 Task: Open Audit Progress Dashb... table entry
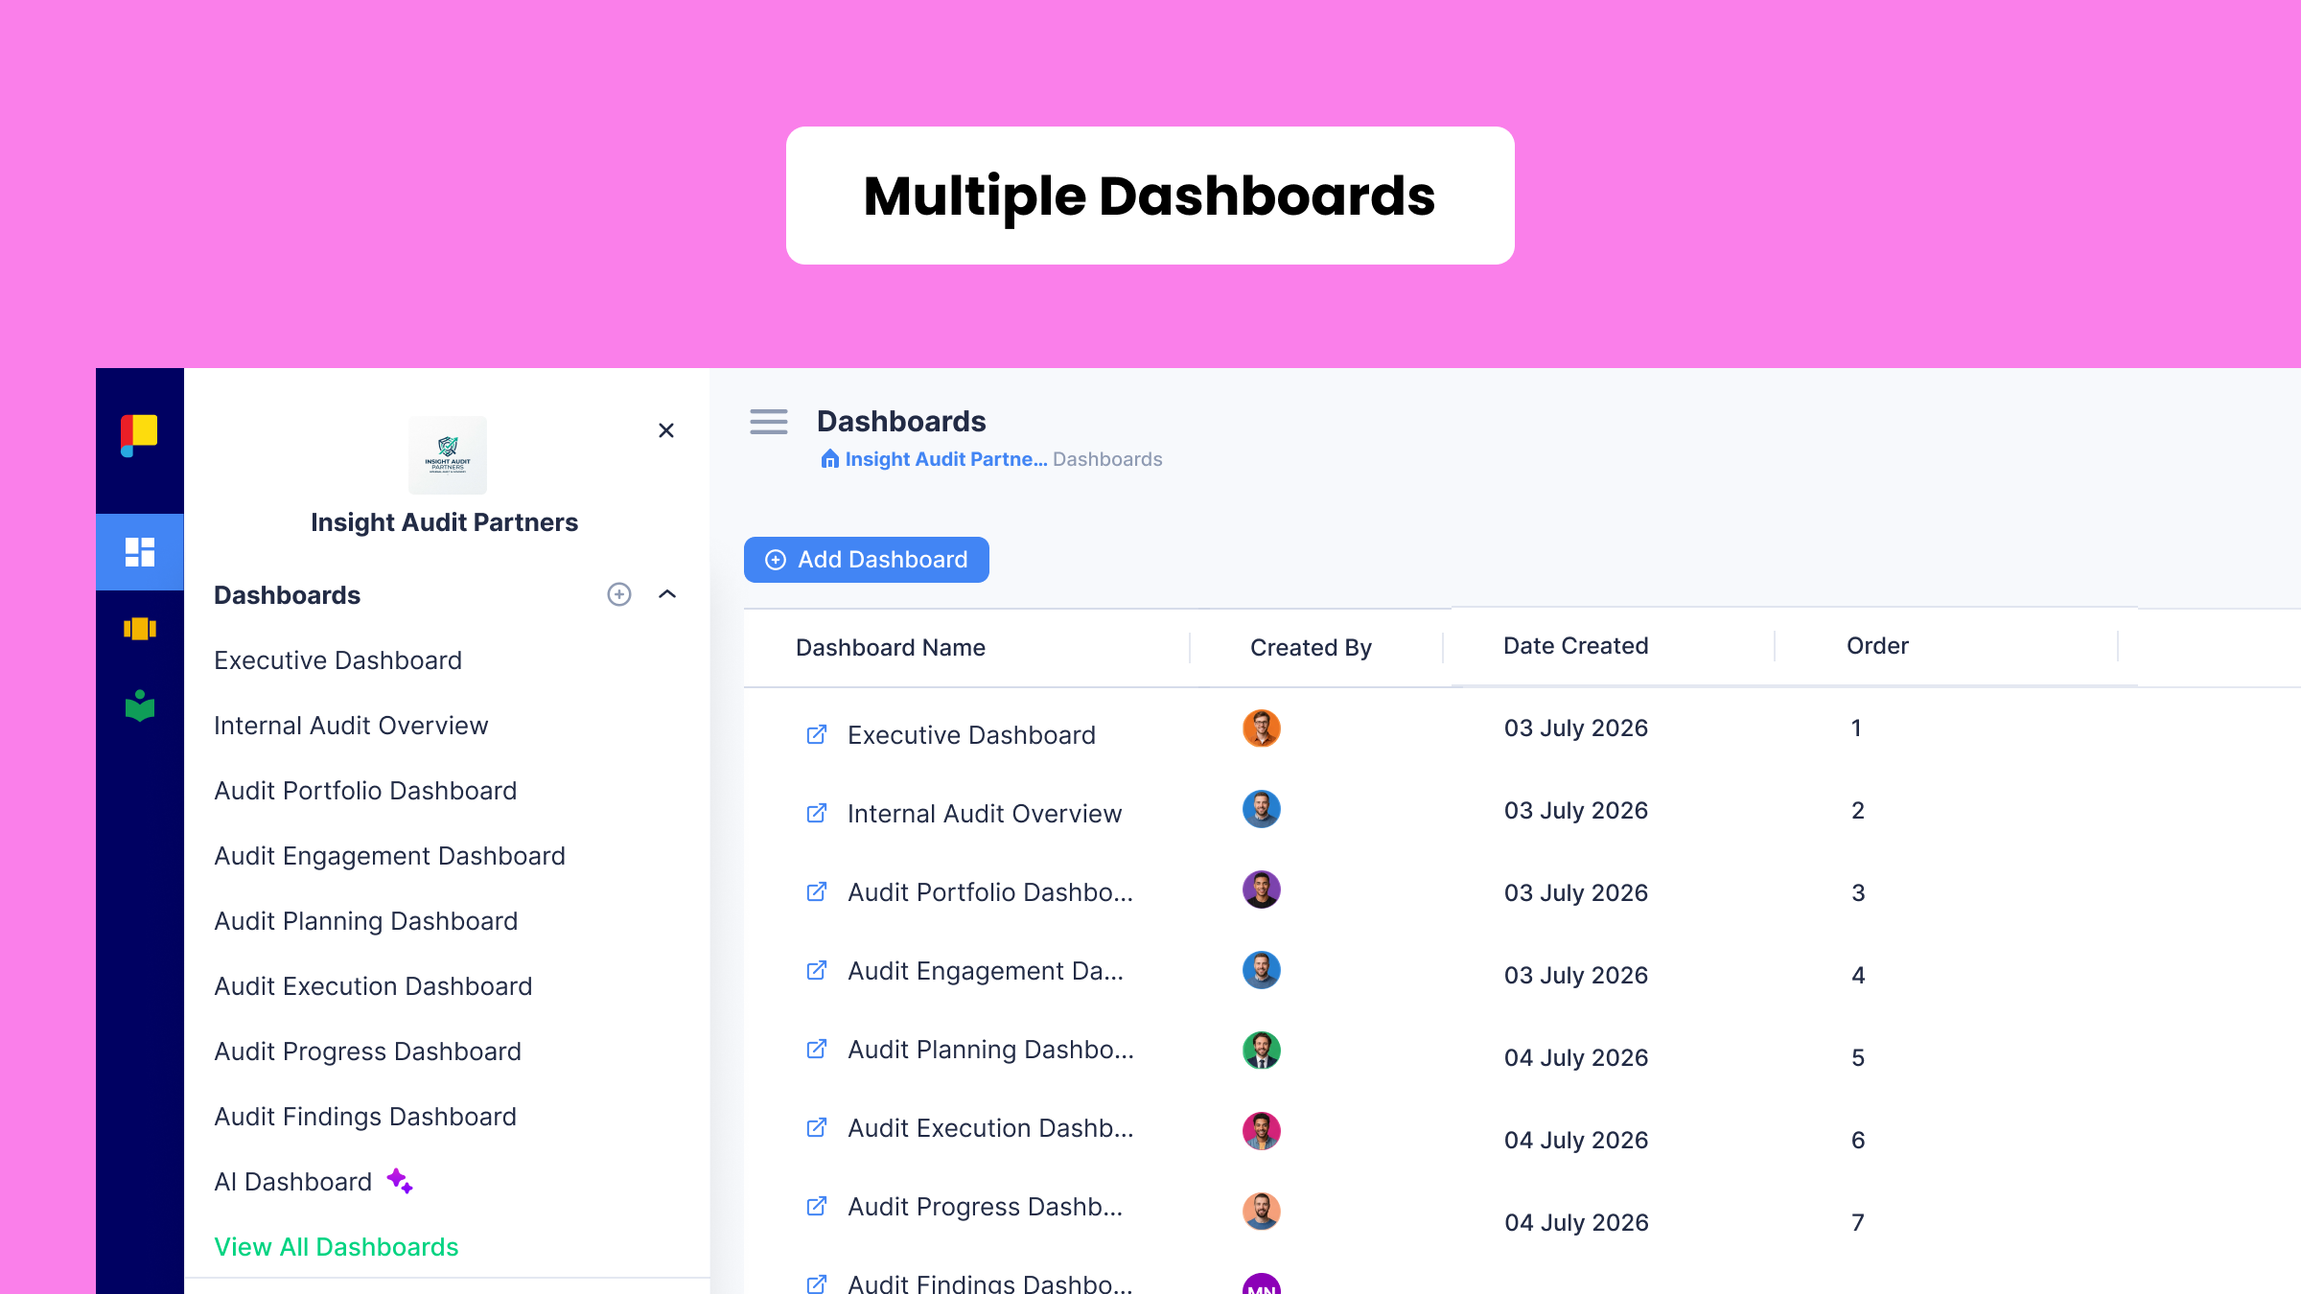[985, 1207]
